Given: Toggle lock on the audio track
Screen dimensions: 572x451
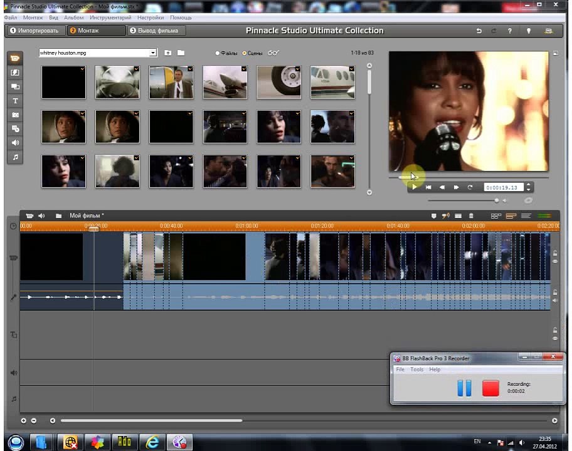Looking at the screenshot, I should click(x=555, y=292).
